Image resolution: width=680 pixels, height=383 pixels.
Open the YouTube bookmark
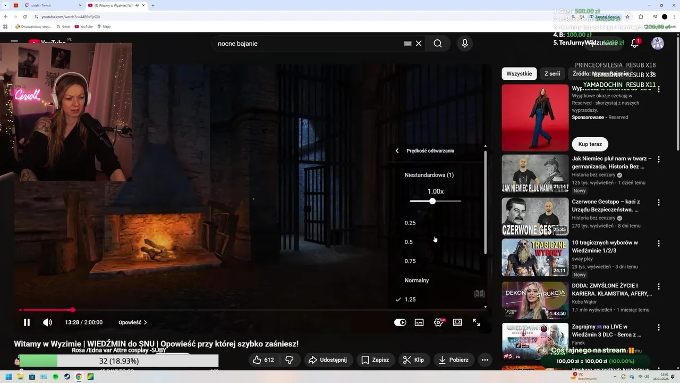pyautogui.click(x=84, y=26)
